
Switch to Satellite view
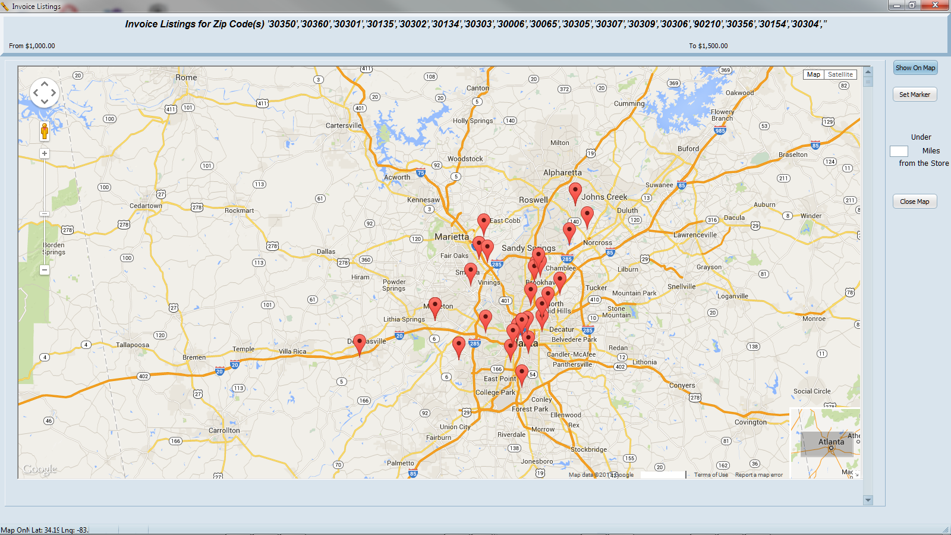click(840, 74)
